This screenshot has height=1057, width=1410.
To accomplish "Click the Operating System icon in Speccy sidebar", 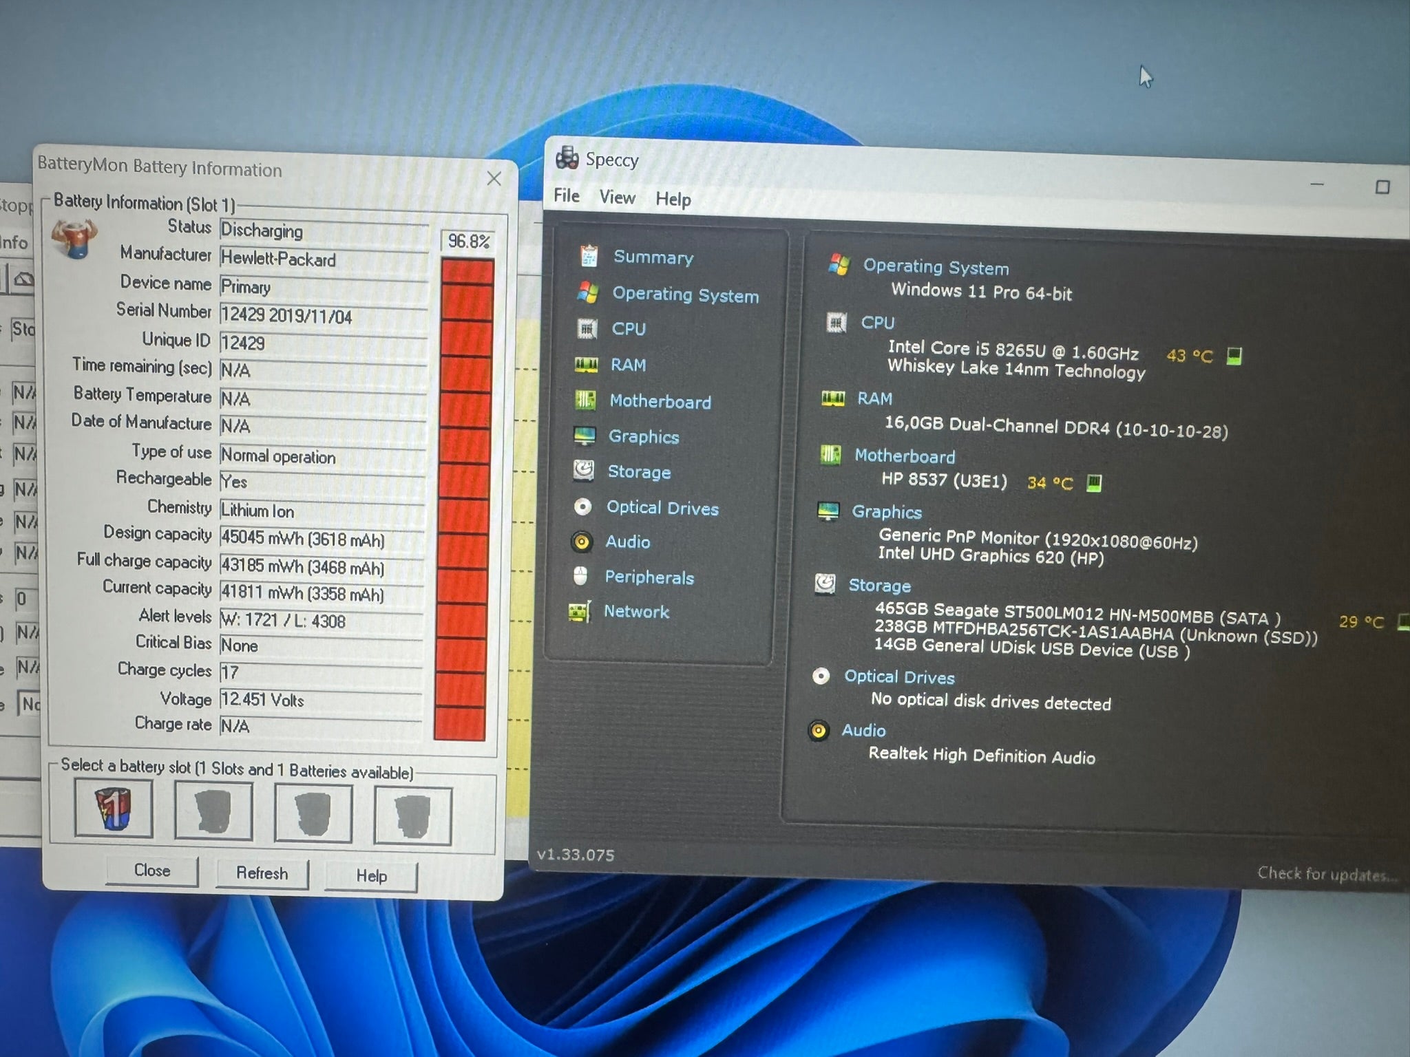I will (587, 292).
